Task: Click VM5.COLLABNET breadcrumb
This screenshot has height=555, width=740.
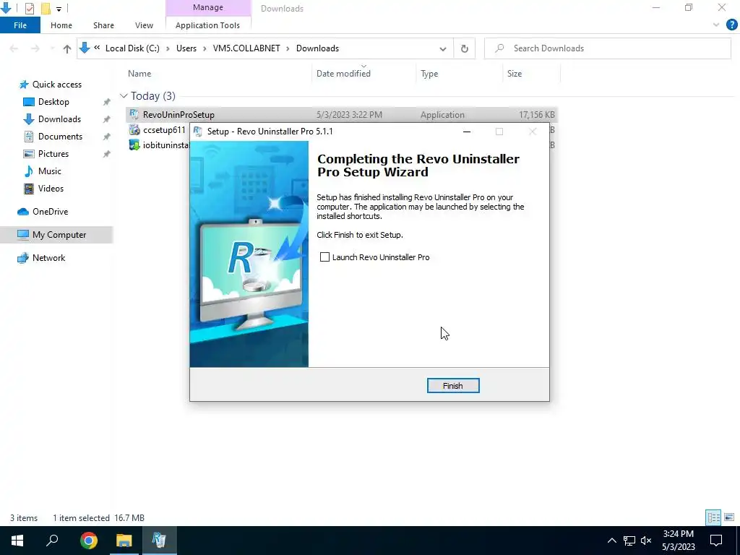Action: (246, 48)
